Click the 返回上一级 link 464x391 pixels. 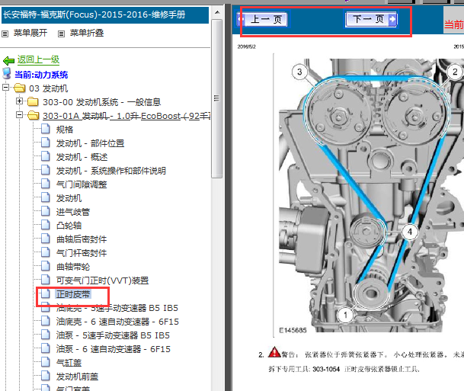click(38, 60)
